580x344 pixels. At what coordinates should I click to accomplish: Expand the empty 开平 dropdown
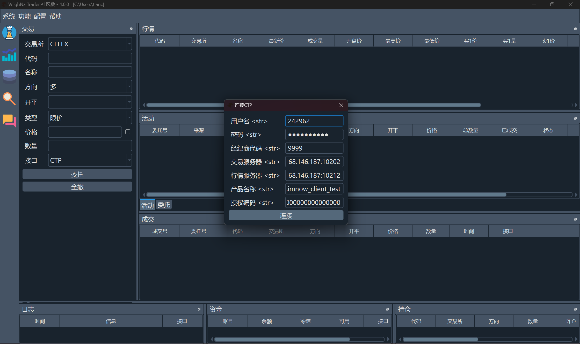point(129,102)
